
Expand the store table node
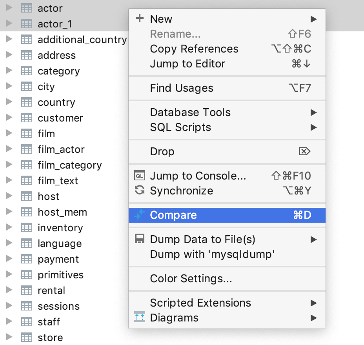pyautogui.click(x=9, y=337)
